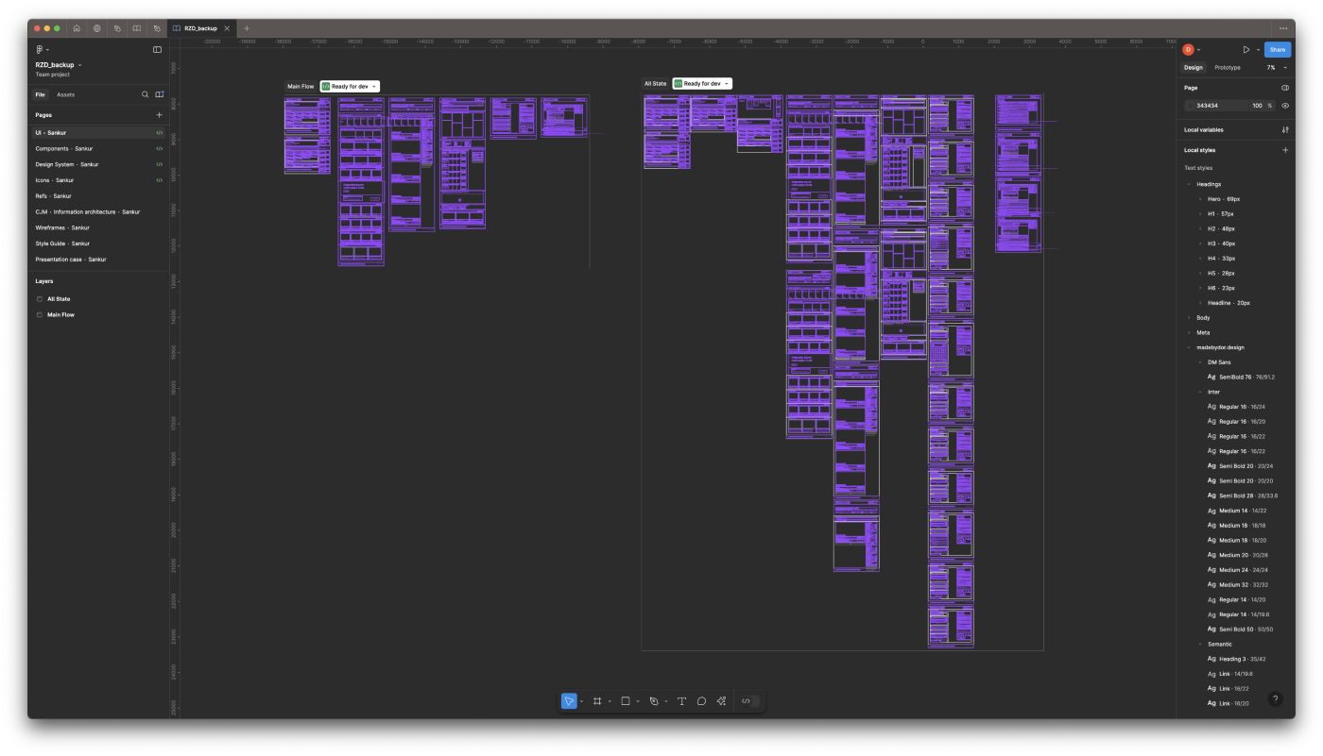Expand the Headings text styles group
The width and height of the screenshot is (1323, 756).
click(1188, 184)
